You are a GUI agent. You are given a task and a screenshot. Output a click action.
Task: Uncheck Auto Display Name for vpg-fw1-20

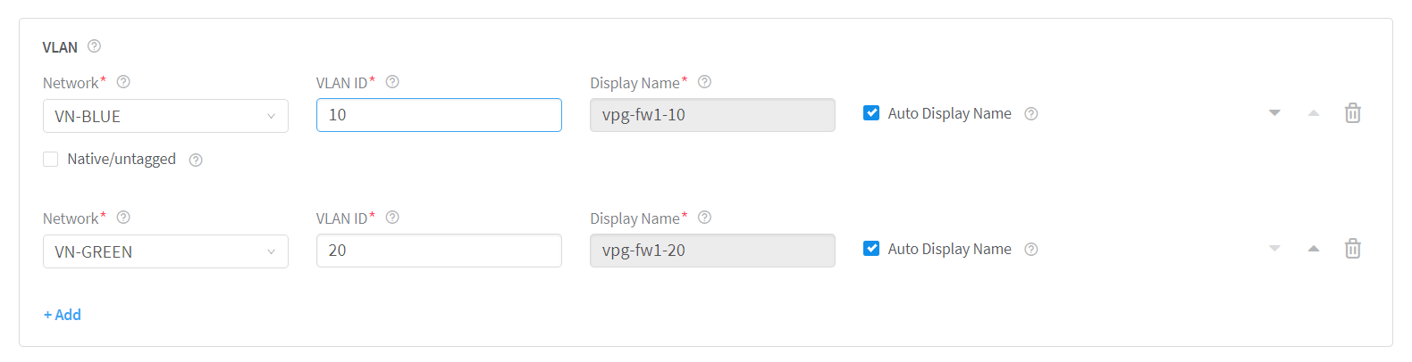tap(871, 249)
